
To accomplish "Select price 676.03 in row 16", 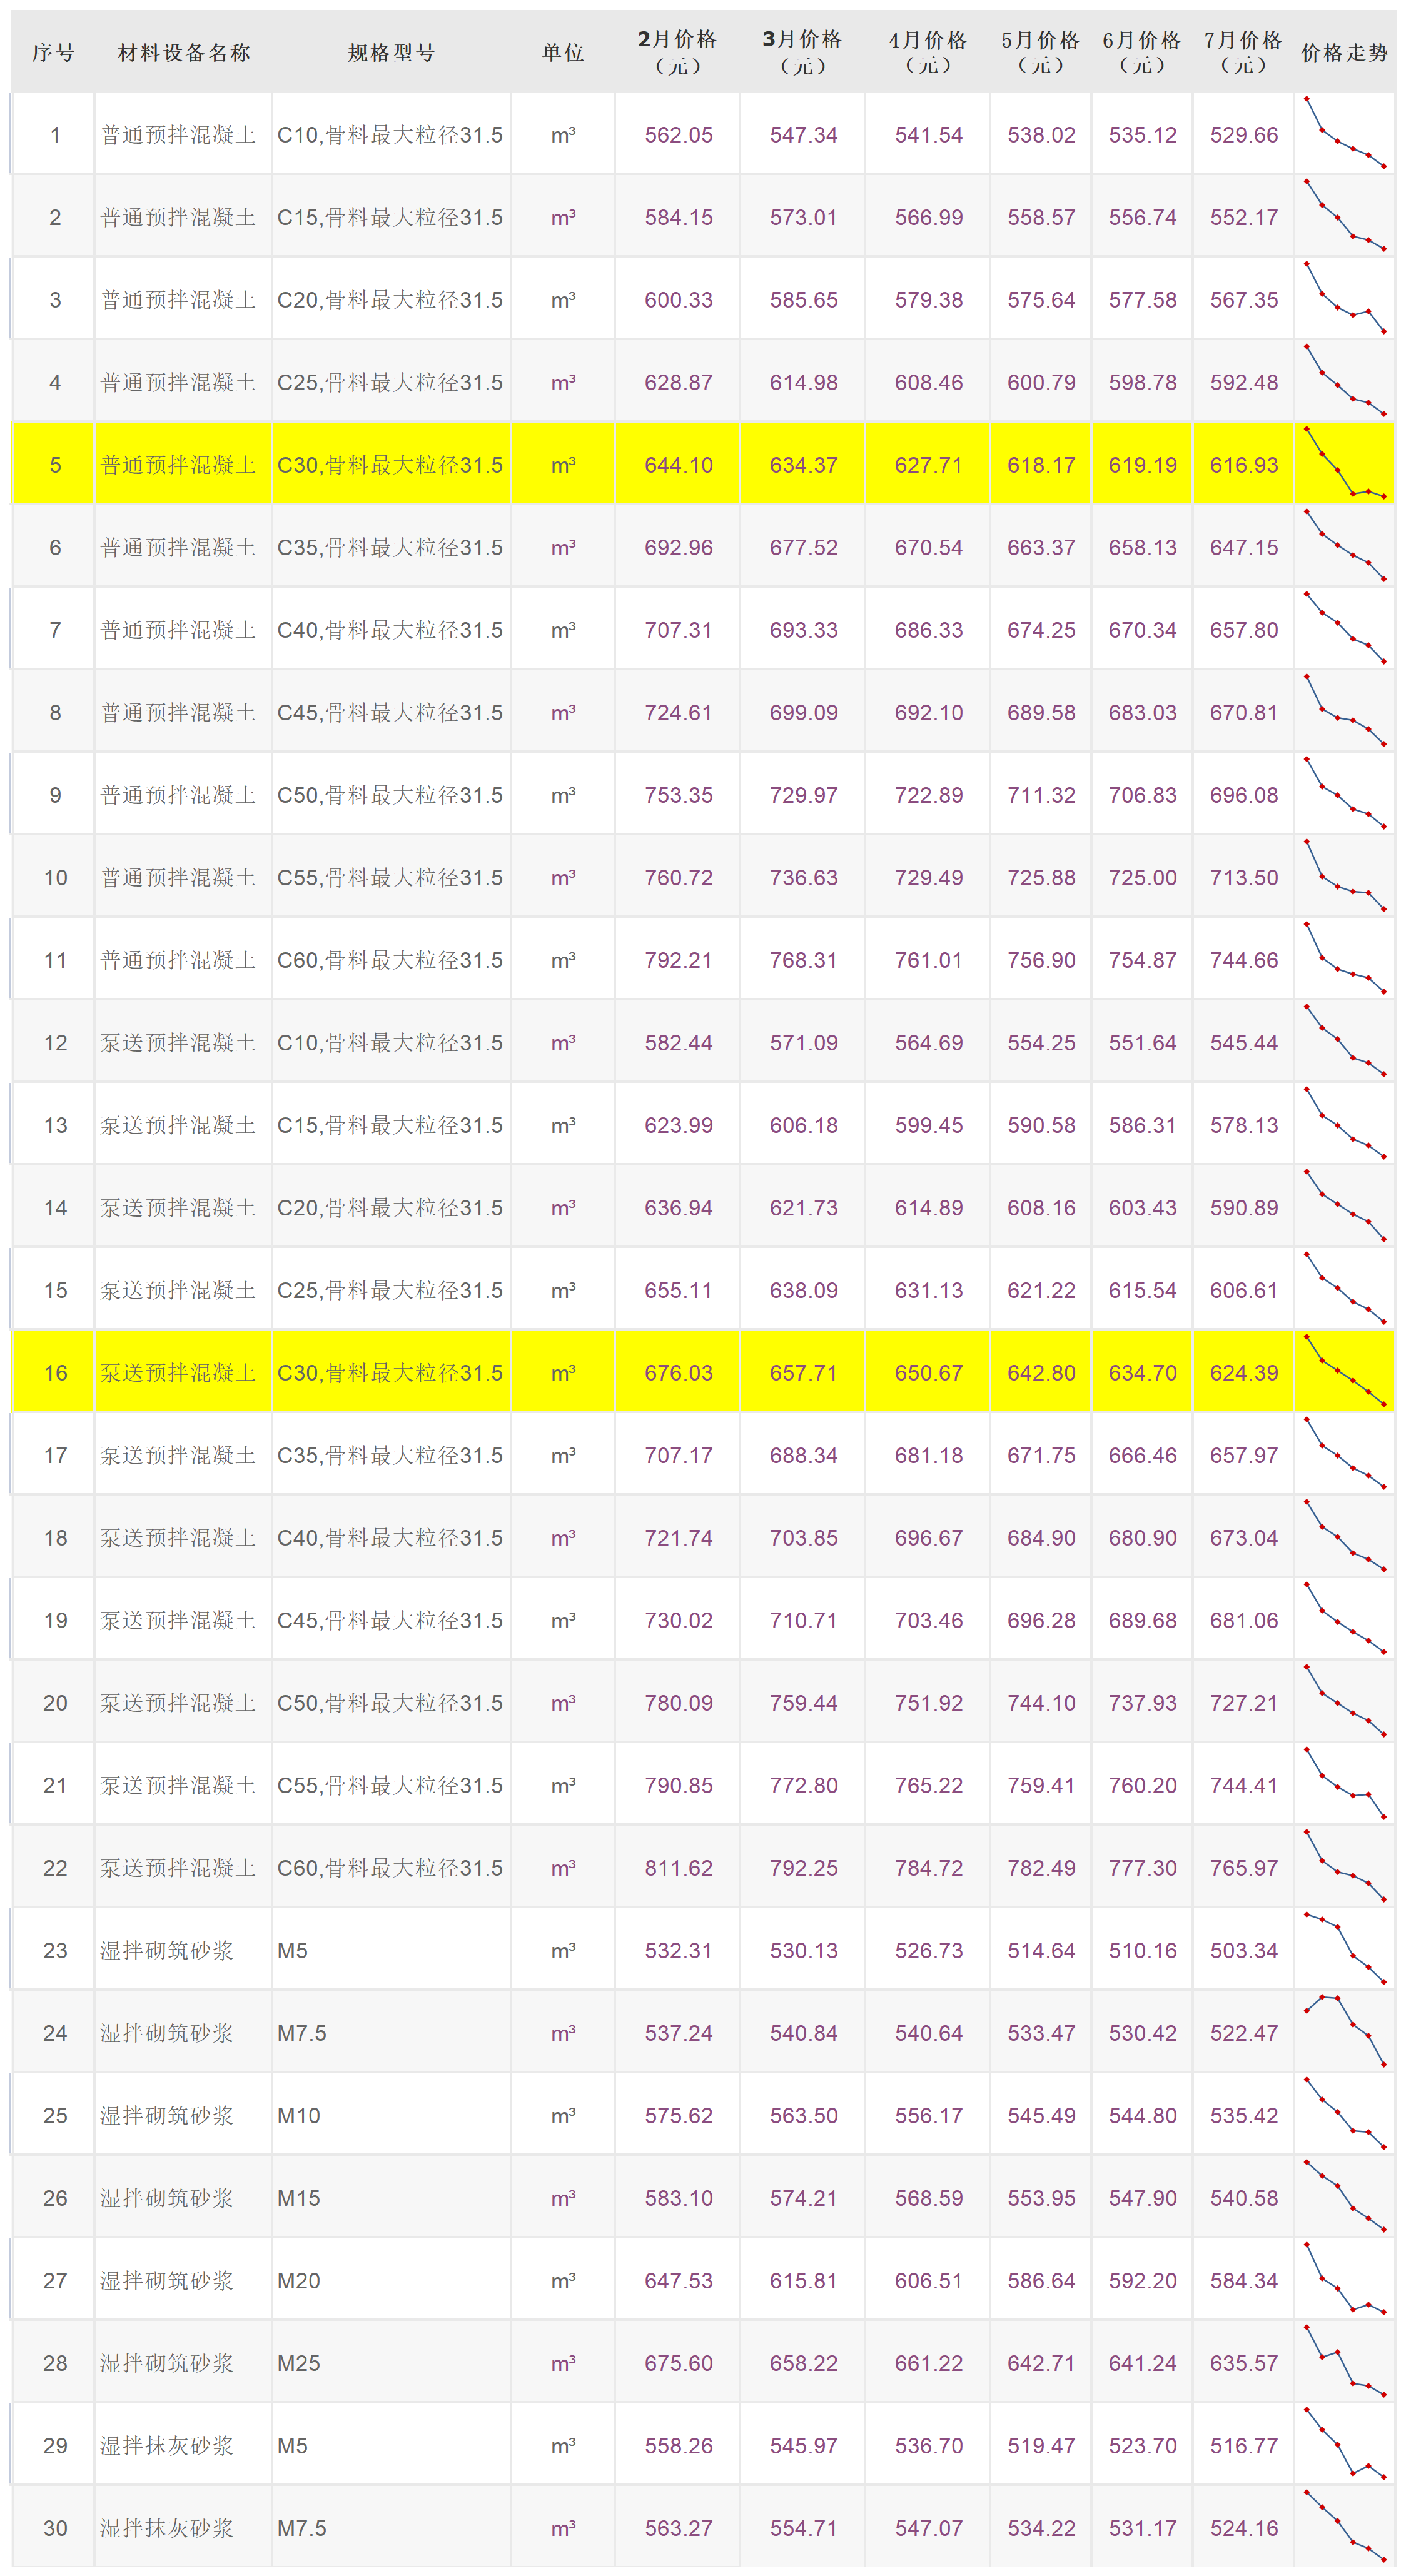I will coord(678,1373).
